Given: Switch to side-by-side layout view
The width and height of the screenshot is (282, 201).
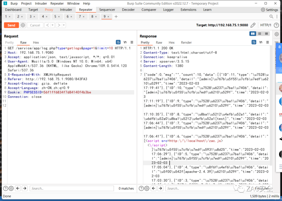Looking at the screenshot, I should tap(253, 34).
